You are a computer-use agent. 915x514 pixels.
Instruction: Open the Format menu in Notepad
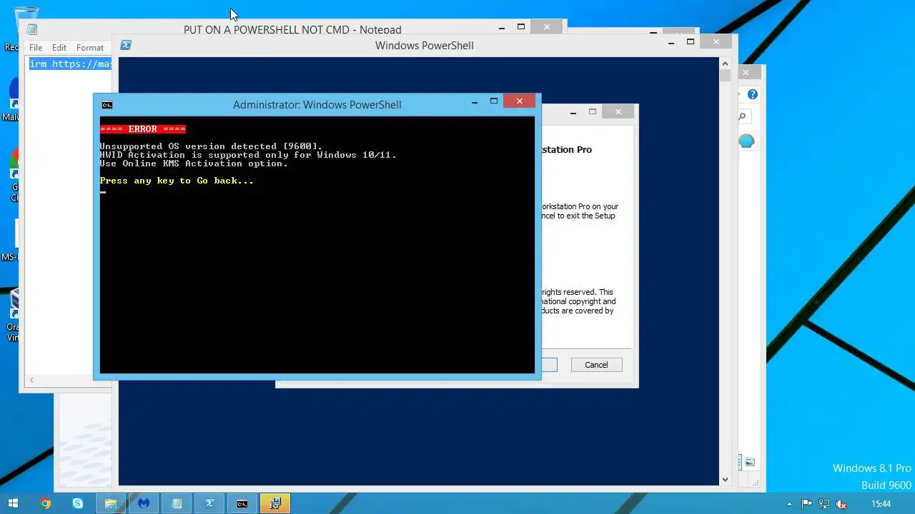[90, 48]
